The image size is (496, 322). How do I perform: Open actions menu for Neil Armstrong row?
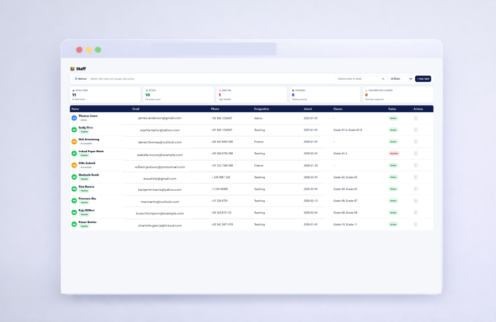416,142
